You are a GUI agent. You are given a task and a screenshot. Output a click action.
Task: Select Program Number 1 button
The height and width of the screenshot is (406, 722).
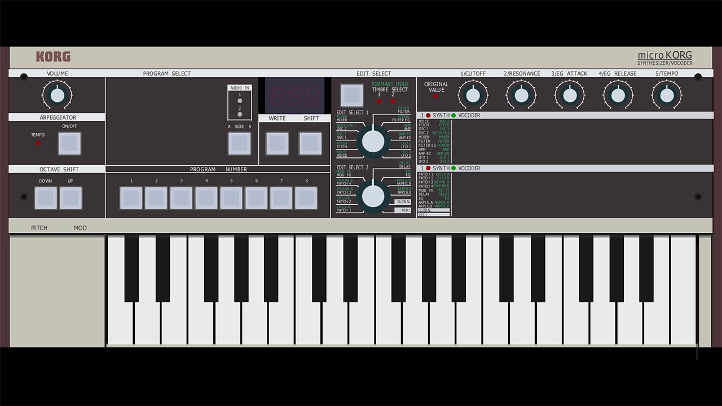tap(131, 198)
